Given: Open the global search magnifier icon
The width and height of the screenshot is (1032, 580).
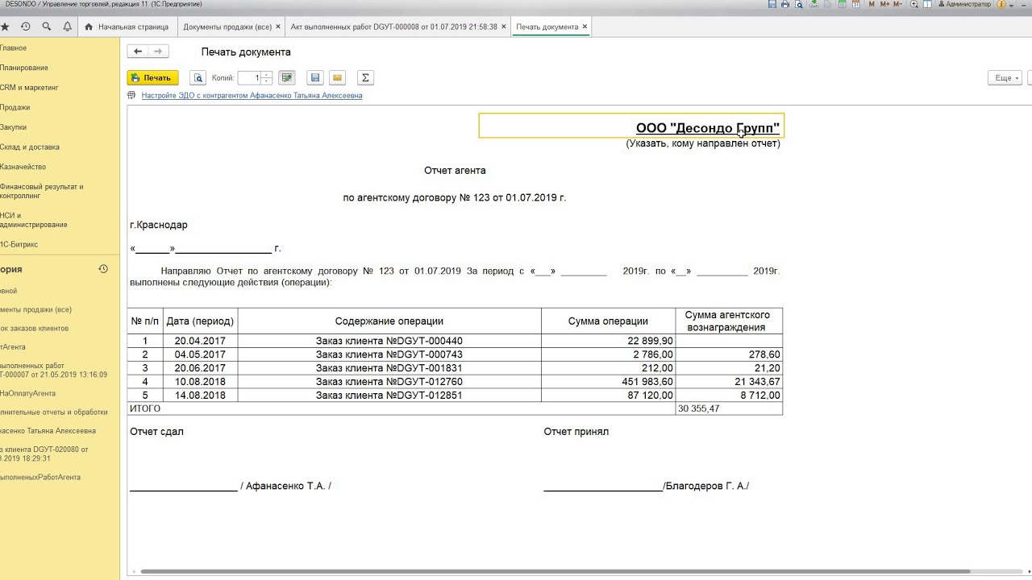Looking at the screenshot, I should click(47, 27).
